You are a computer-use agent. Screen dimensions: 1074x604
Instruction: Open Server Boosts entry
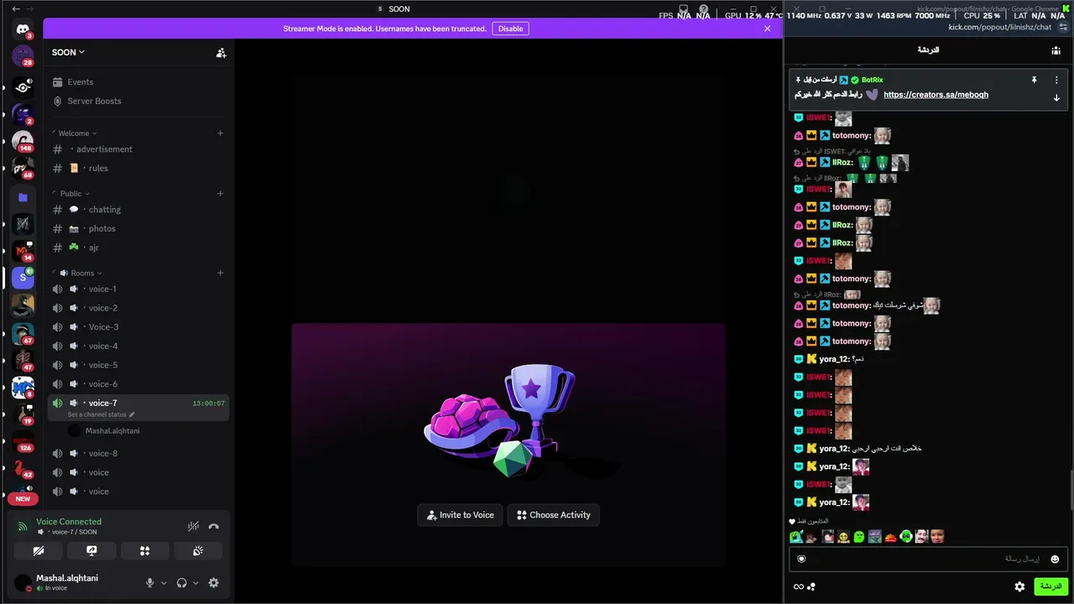point(138,101)
